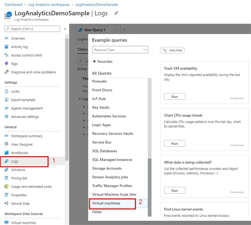Image resolution: width=251 pixels, height=225 pixels.
Task: Select Front Doors query category
Action: [102, 90]
